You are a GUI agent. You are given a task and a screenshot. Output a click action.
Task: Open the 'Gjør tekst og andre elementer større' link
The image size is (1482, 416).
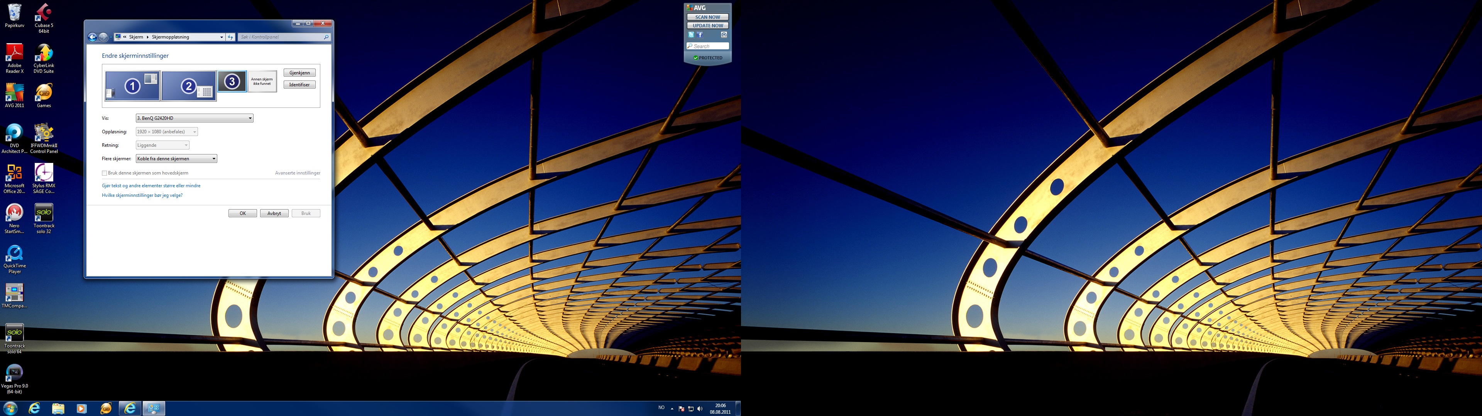tap(151, 186)
